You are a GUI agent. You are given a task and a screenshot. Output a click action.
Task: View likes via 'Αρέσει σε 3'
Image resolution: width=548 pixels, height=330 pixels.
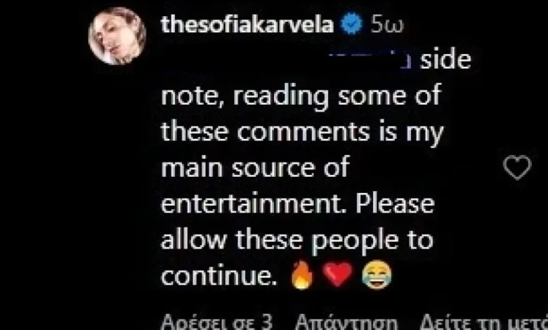216,322
